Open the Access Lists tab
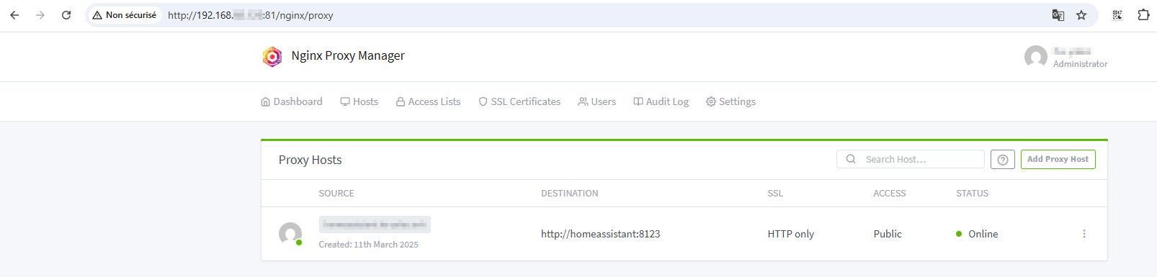Viewport: 1157px width, 277px height. (x=428, y=101)
